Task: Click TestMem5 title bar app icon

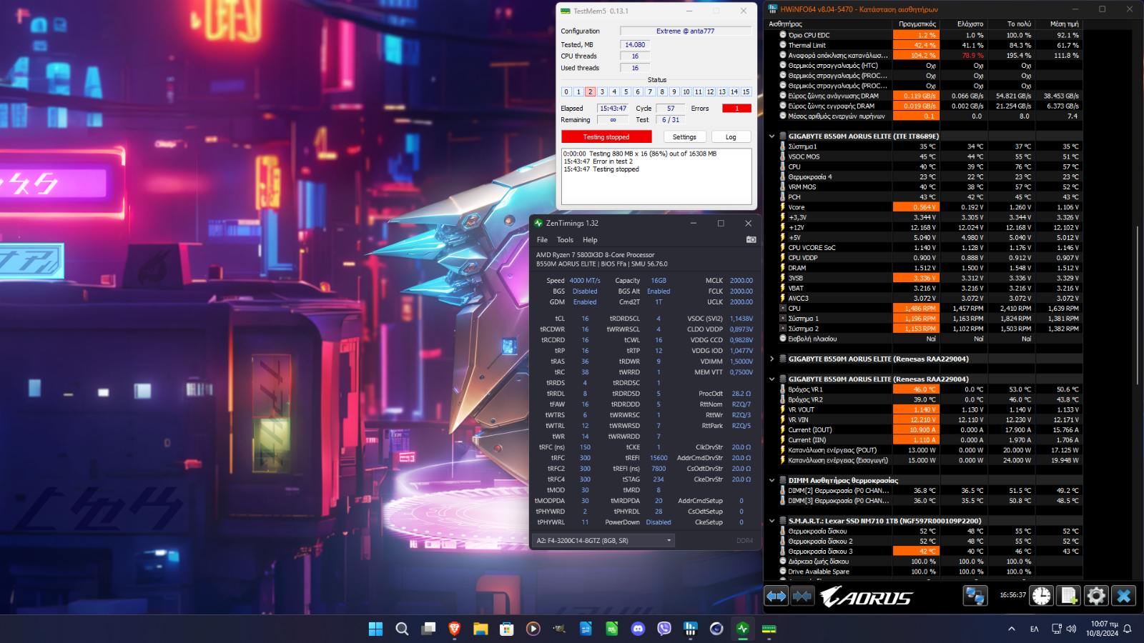Action: 565,11
